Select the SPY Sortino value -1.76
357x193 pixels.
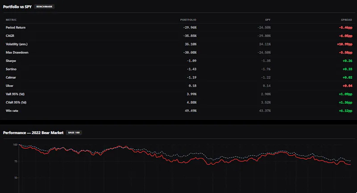click(266, 69)
